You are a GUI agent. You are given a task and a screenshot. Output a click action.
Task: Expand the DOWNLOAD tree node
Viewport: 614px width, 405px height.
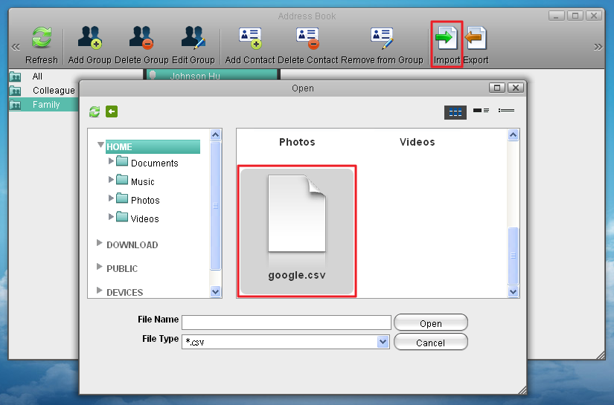pyautogui.click(x=100, y=244)
